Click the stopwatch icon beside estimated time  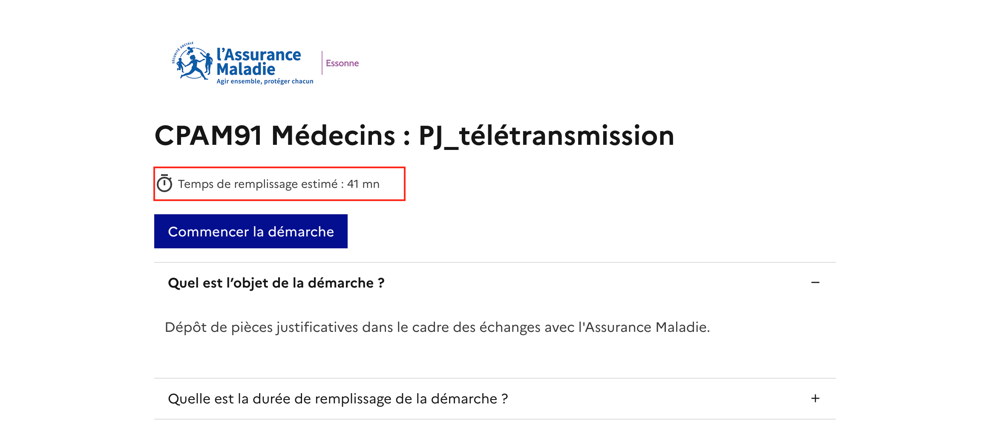pos(164,184)
